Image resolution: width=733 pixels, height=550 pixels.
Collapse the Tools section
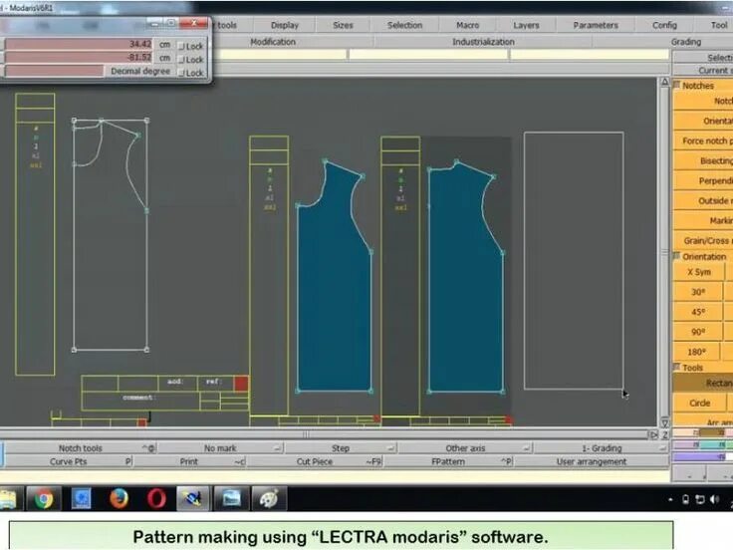tap(676, 367)
